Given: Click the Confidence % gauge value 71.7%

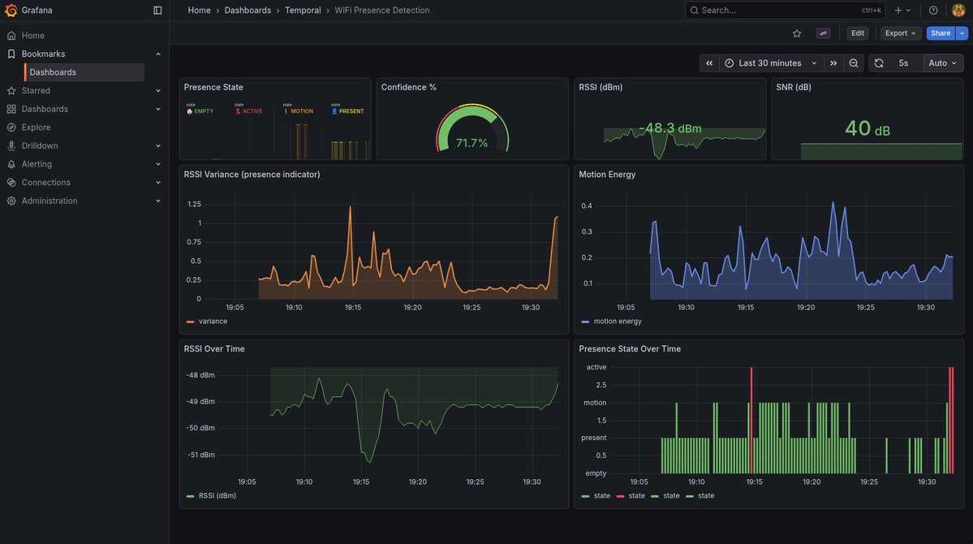Looking at the screenshot, I should 471,144.
